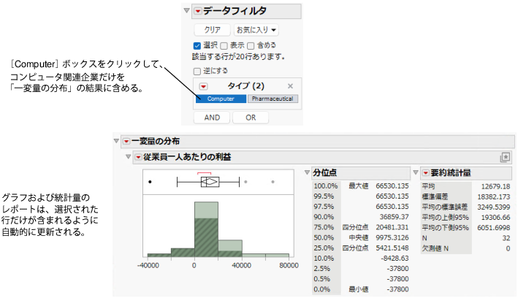Uncheck the 選択 checkbox

click(x=197, y=45)
